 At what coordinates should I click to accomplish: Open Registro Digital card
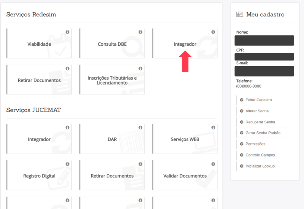click(39, 175)
